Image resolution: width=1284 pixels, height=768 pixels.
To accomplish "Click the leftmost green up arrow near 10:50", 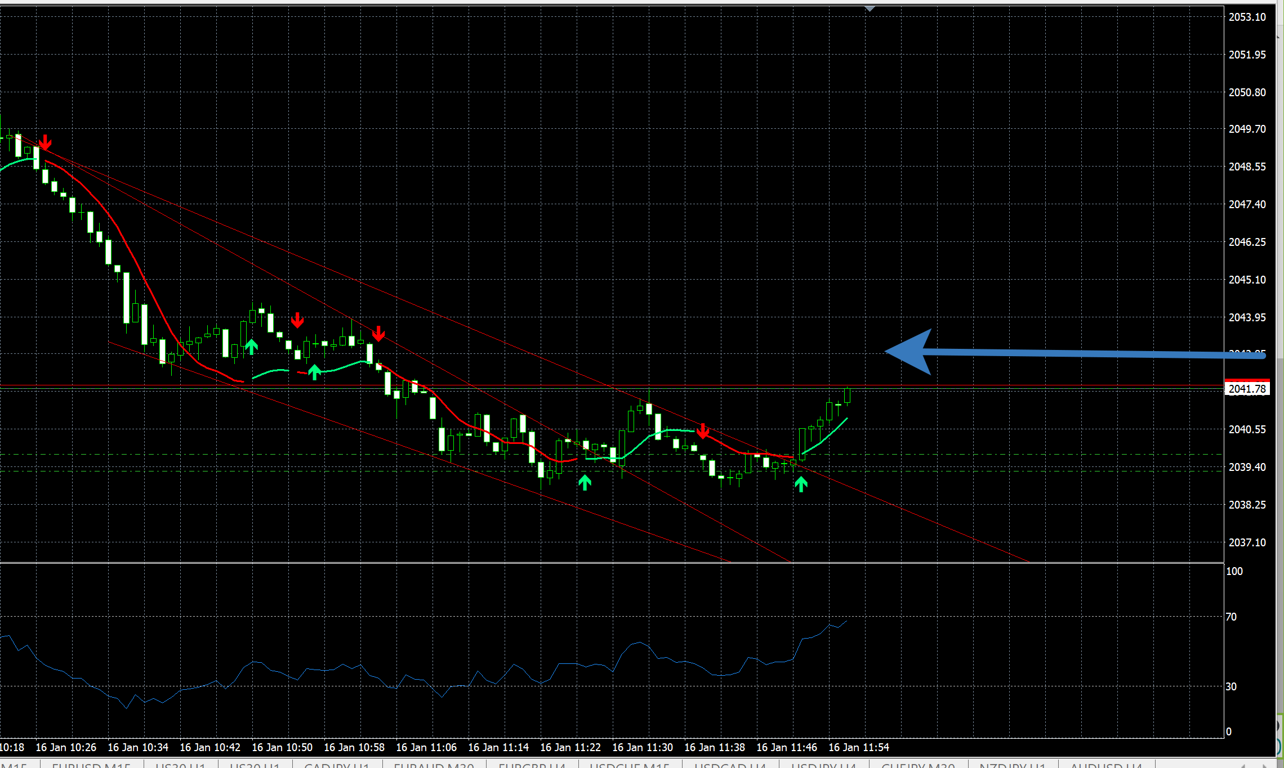I will pos(251,347).
